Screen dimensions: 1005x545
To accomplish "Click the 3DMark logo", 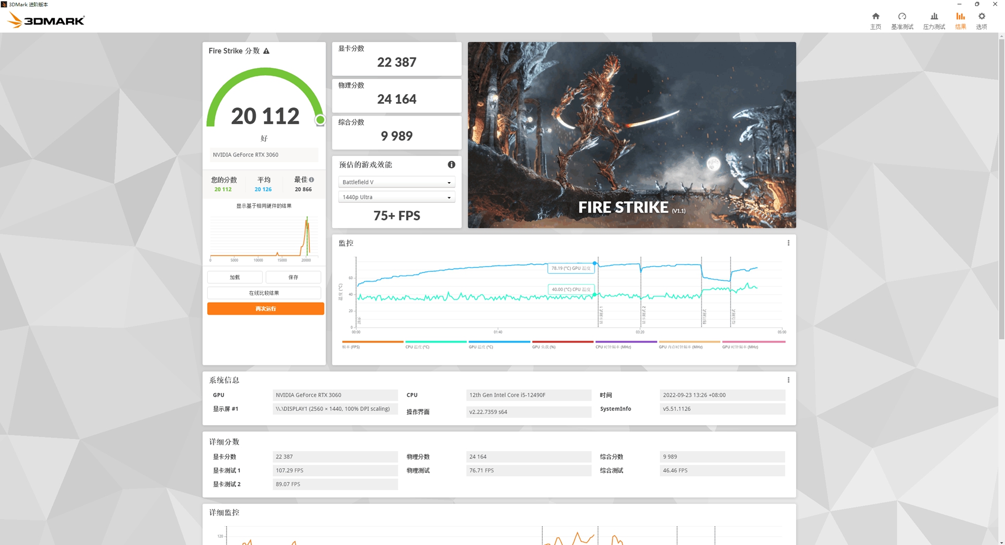I will click(46, 19).
